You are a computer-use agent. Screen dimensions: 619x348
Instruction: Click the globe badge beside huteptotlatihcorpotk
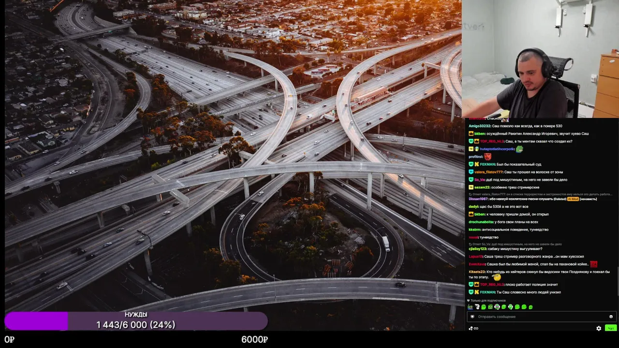click(x=477, y=149)
